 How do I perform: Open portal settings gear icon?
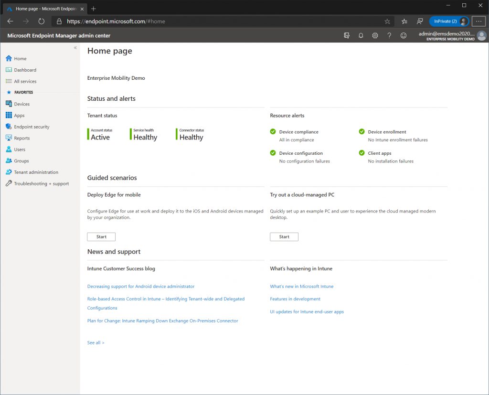(375, 35)
